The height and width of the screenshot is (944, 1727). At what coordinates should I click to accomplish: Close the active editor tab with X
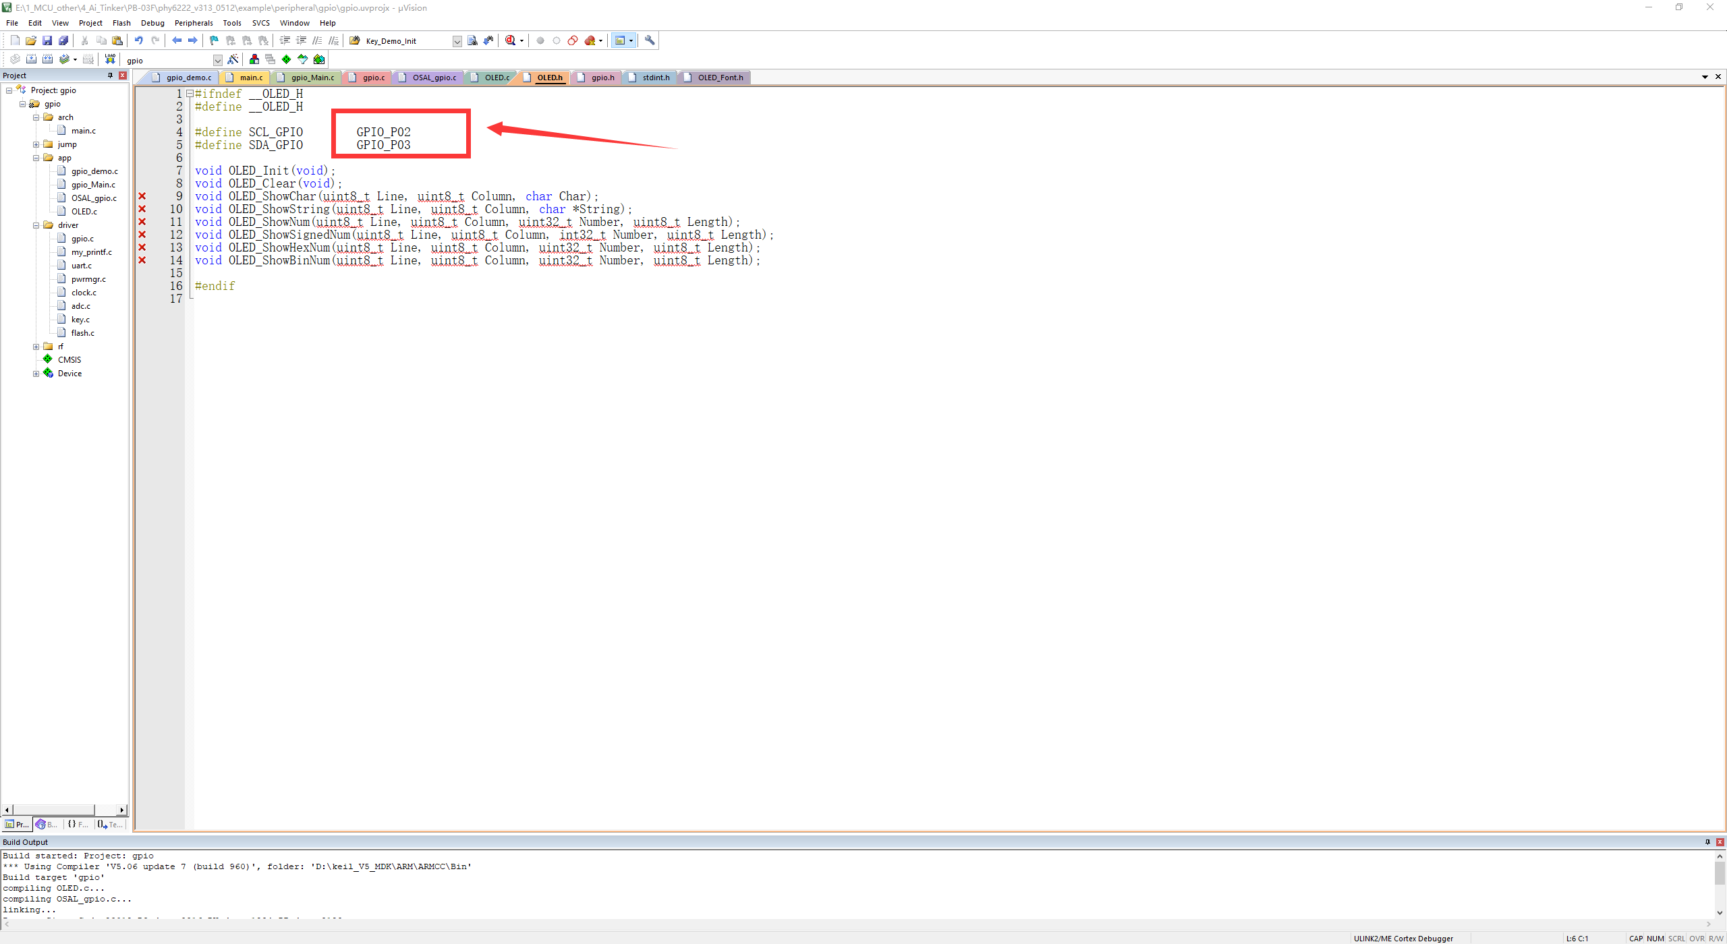click(x=1718, y=77)
